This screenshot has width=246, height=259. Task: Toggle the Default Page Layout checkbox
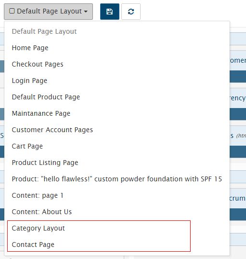[12, 11]
